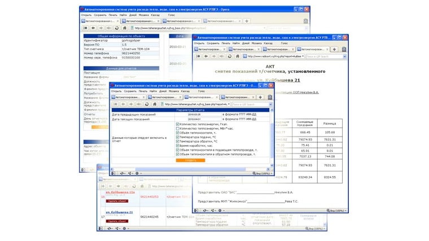The height and width of the screenshot is (241, 429).
Task: Reload page in the report parameters window
Action: point(147,104)
